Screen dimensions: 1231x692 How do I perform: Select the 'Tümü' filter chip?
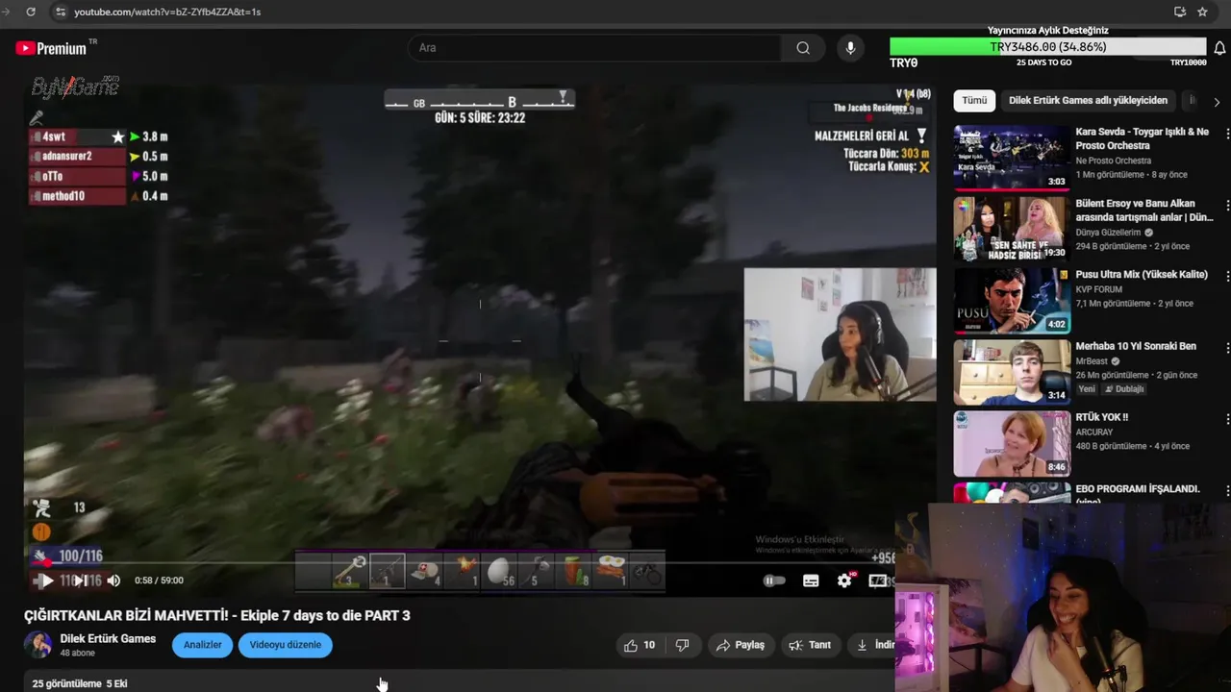[974, 100]
